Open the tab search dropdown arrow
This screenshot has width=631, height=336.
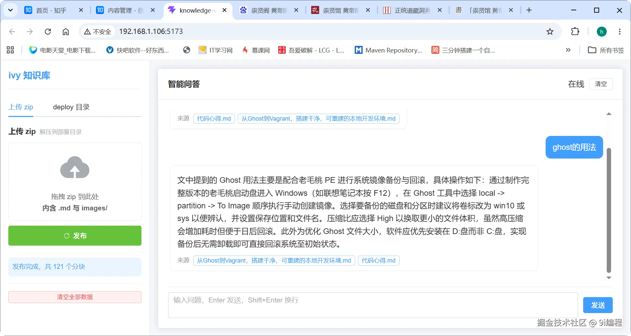[10, 10]
